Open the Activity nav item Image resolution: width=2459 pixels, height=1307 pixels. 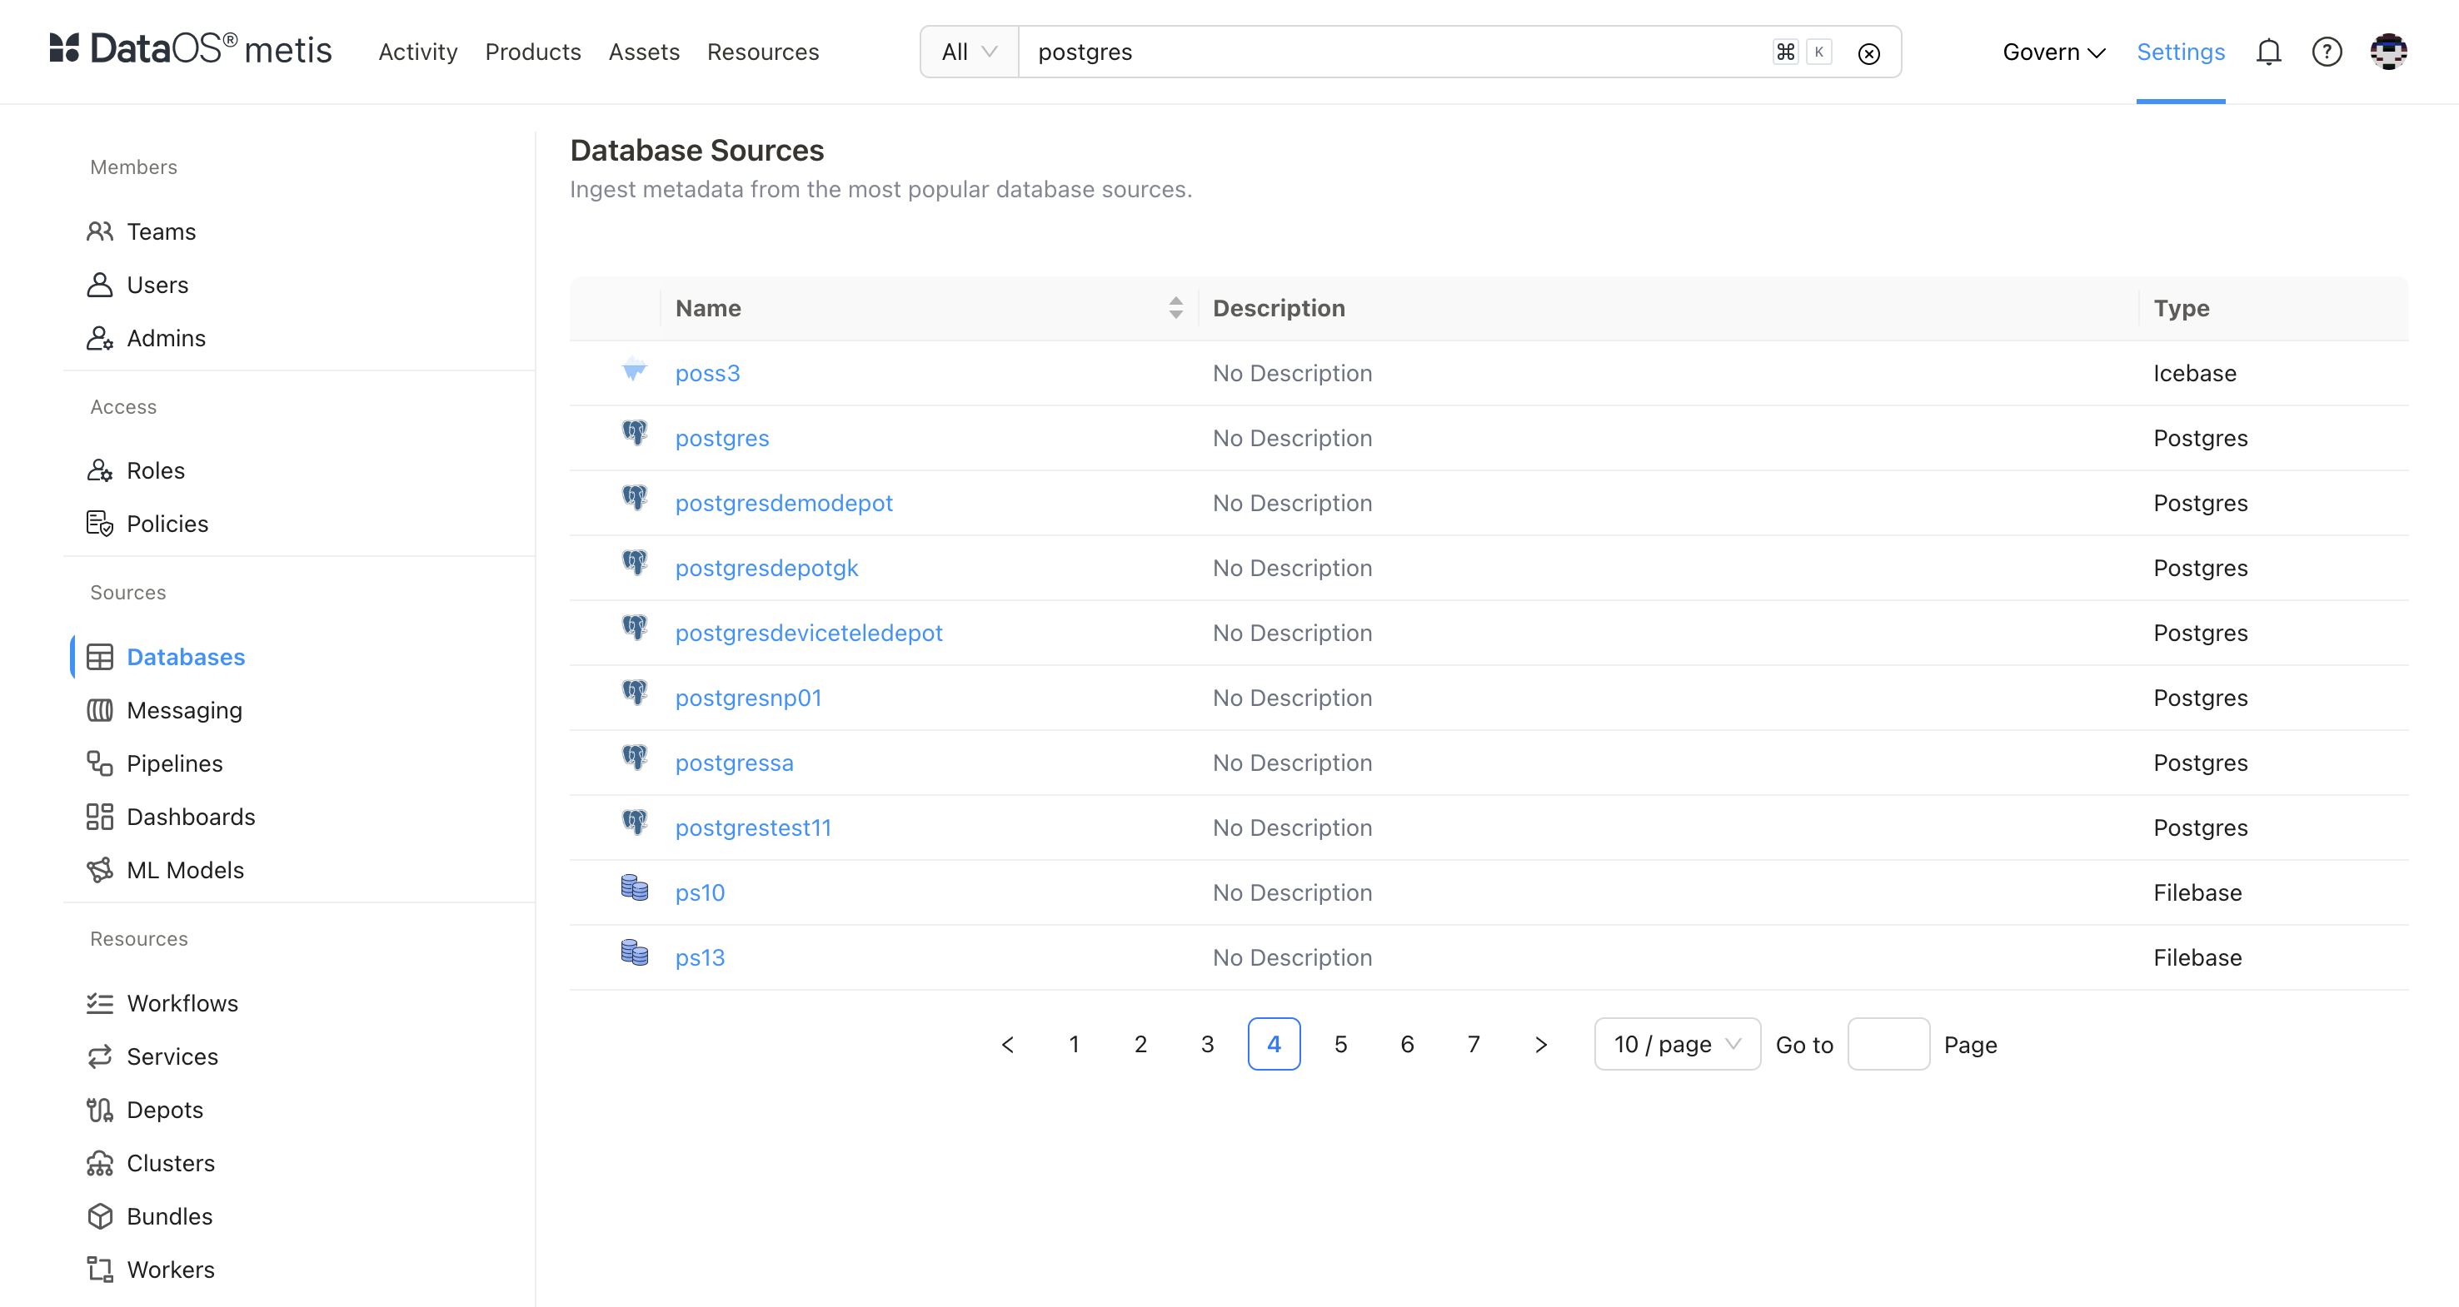418,52
